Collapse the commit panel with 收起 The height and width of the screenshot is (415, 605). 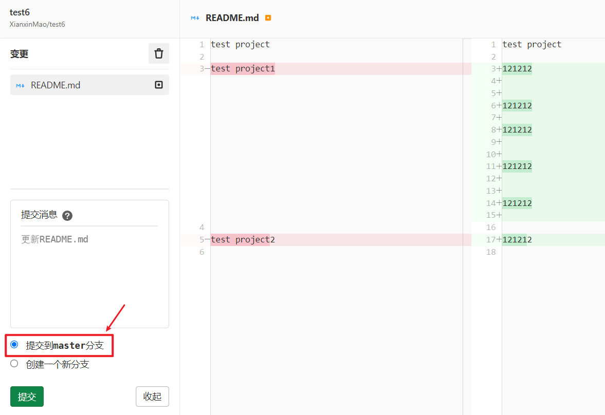tap(152, 396)
